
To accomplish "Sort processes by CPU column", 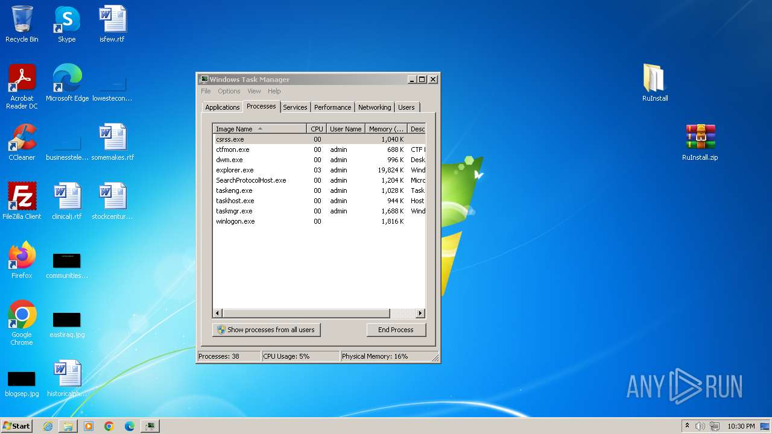I will [x=317, y=129].
